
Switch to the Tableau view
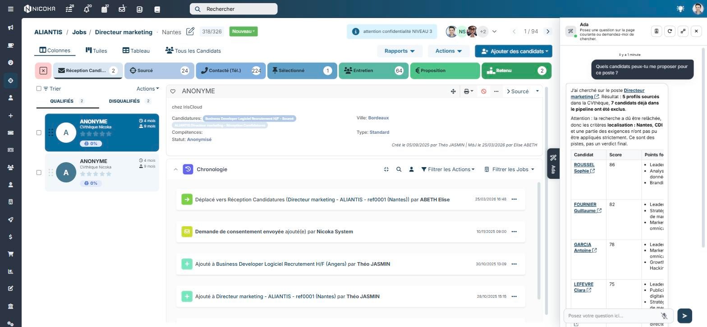coord(136,51)
